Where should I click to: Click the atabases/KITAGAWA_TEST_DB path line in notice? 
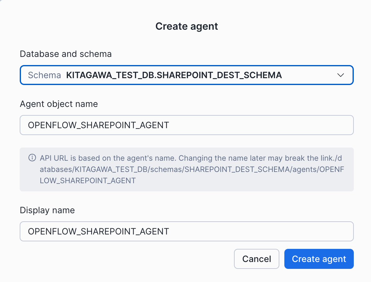tap(188, 169)
